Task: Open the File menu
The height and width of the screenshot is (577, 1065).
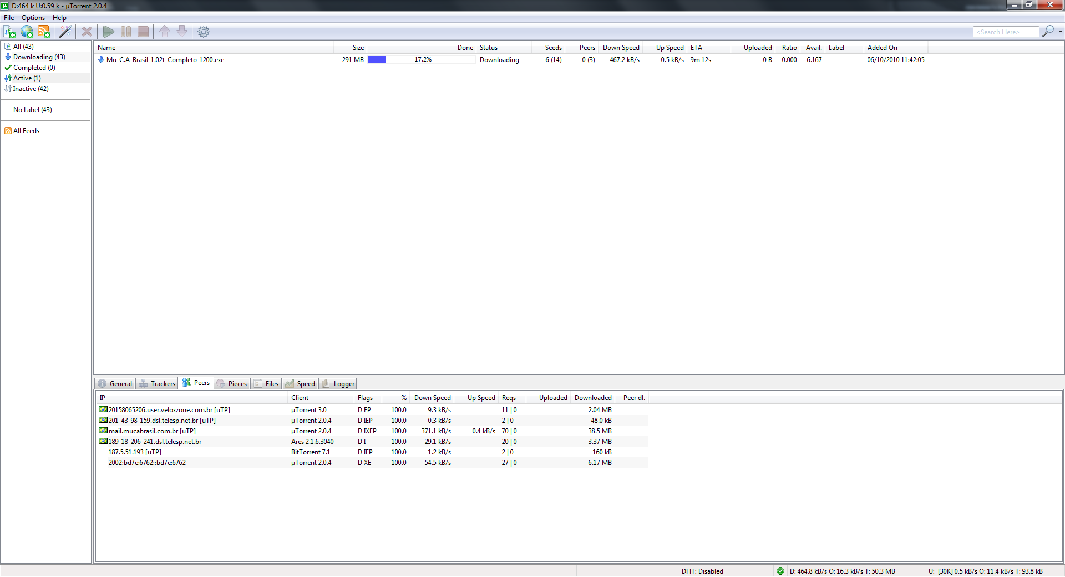Action: tap(9, 18)
